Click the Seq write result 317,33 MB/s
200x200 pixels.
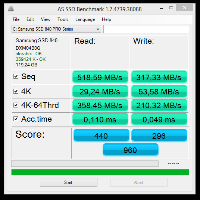[x=159, y=77]
